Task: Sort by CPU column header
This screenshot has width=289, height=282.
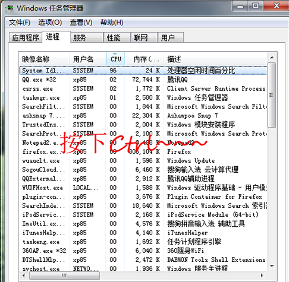Action: click(x=115, y=59)
